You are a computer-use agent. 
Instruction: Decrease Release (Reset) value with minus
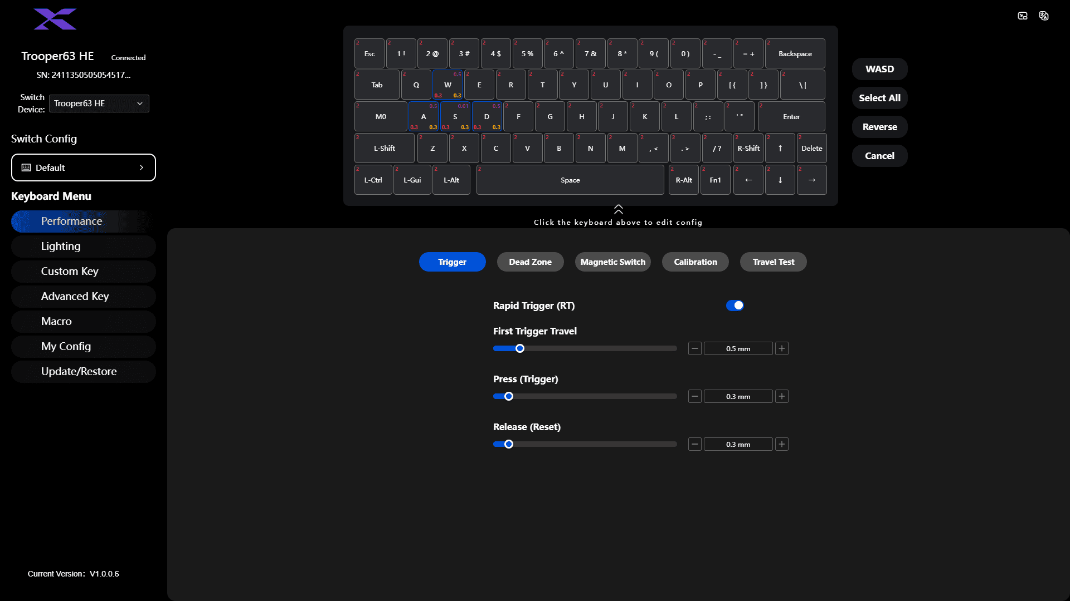[x=695, y=444]
